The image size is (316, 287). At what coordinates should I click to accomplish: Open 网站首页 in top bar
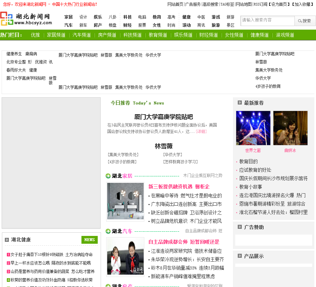pyautogui.click(x=175, y=4)
